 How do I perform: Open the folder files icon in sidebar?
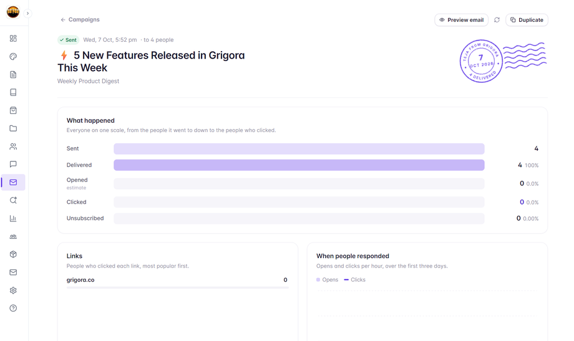point(13,128)
